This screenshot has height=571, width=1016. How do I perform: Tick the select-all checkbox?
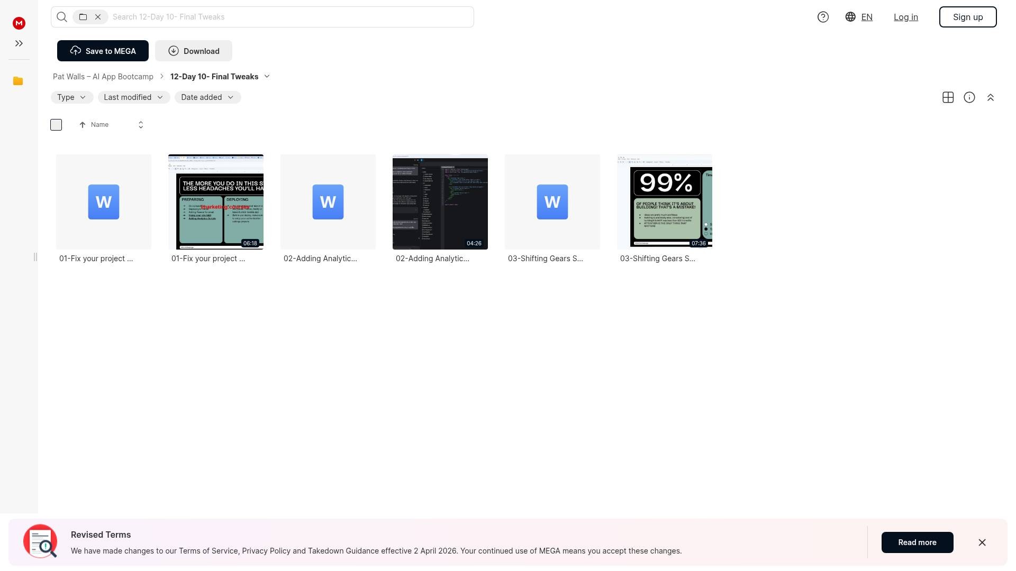tap(56, 125)
